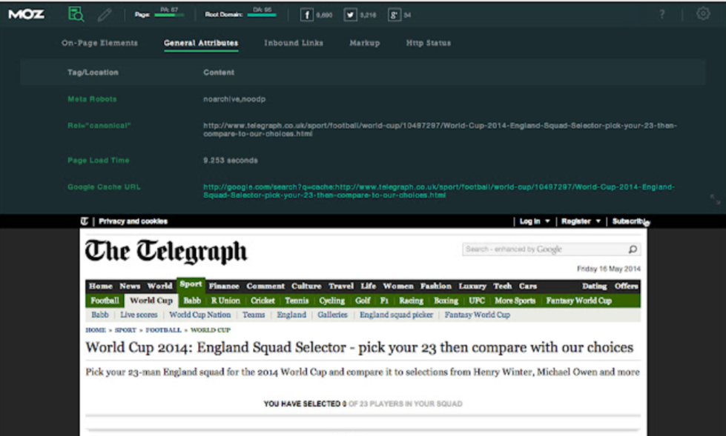This screenshot has width=726, height=436.
Task: Click the Google Plus count icon
Action: [394, 15]
